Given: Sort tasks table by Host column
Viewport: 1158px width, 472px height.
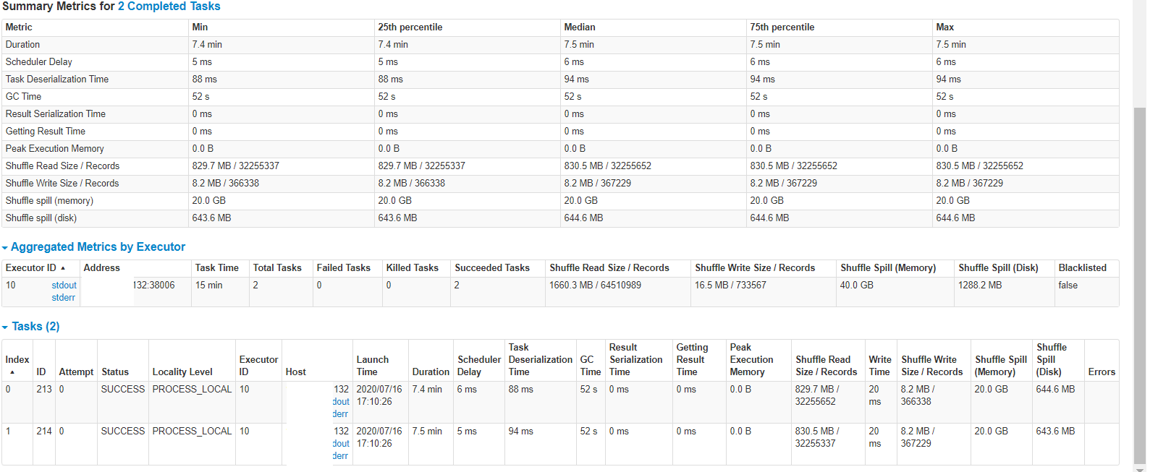Looking at the screenshot, I should pyautogui.click(x=296, y=372).
